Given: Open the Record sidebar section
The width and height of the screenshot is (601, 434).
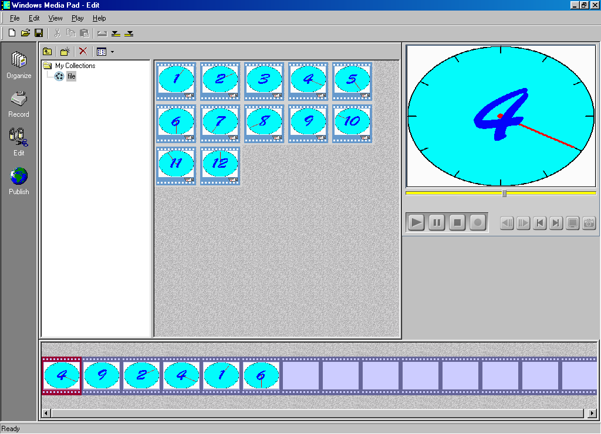Looking at the screenshot, I should tap(19, 104).
